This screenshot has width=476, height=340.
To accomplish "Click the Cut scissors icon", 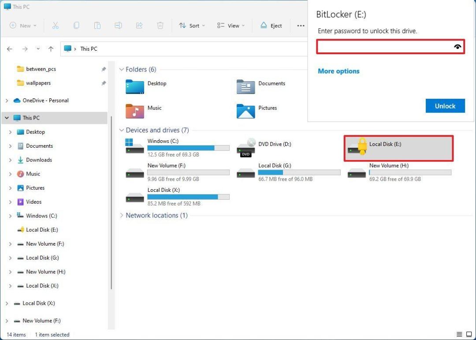I will 55,26.
